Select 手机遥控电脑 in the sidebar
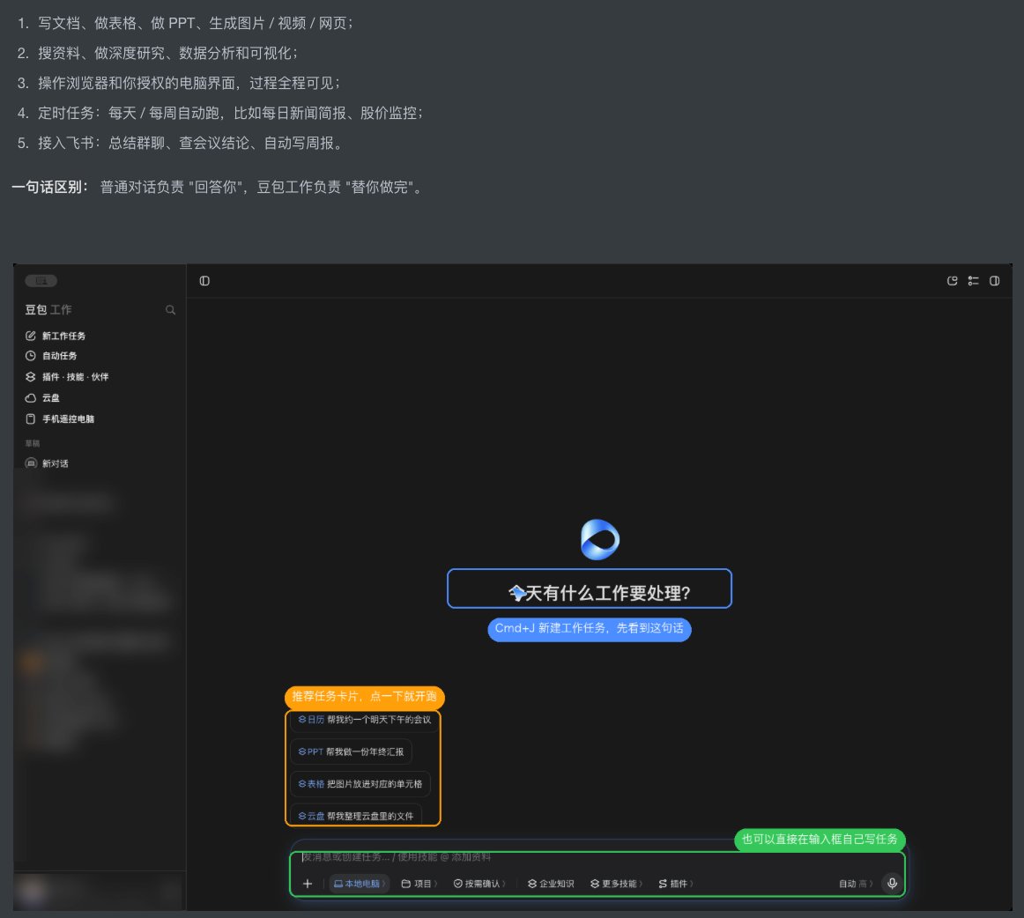This screenshot has width=1024, height=918. (x=59, y=419)
